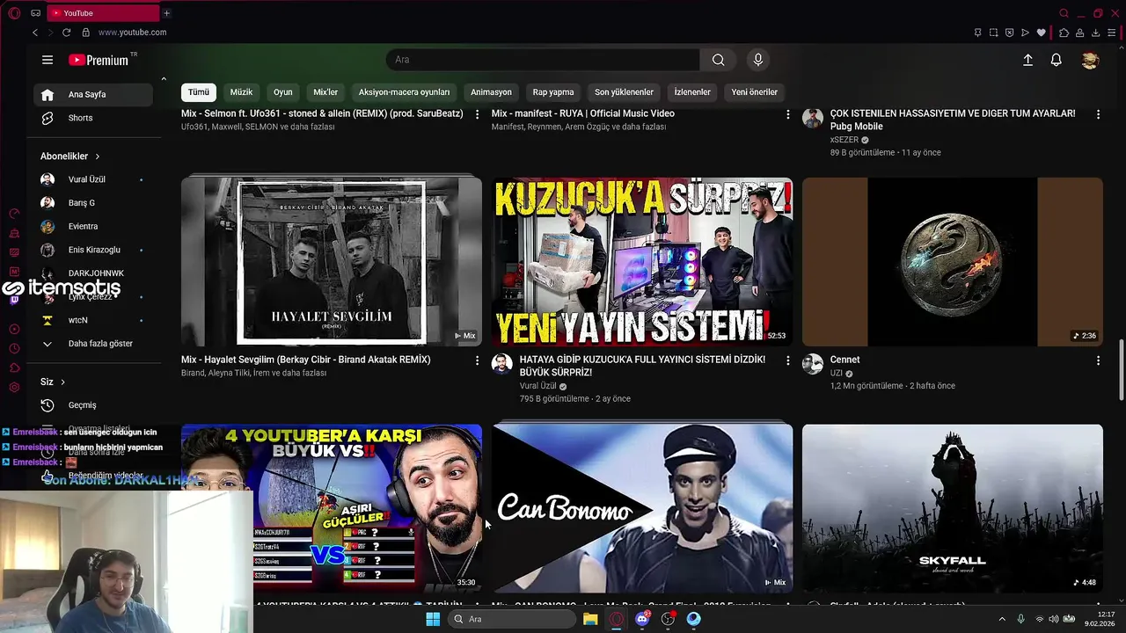Image resolution: width=1126 pixels, height=633 pixels.
Task: Open a new tab with the plus button
Action: [166, 13]
